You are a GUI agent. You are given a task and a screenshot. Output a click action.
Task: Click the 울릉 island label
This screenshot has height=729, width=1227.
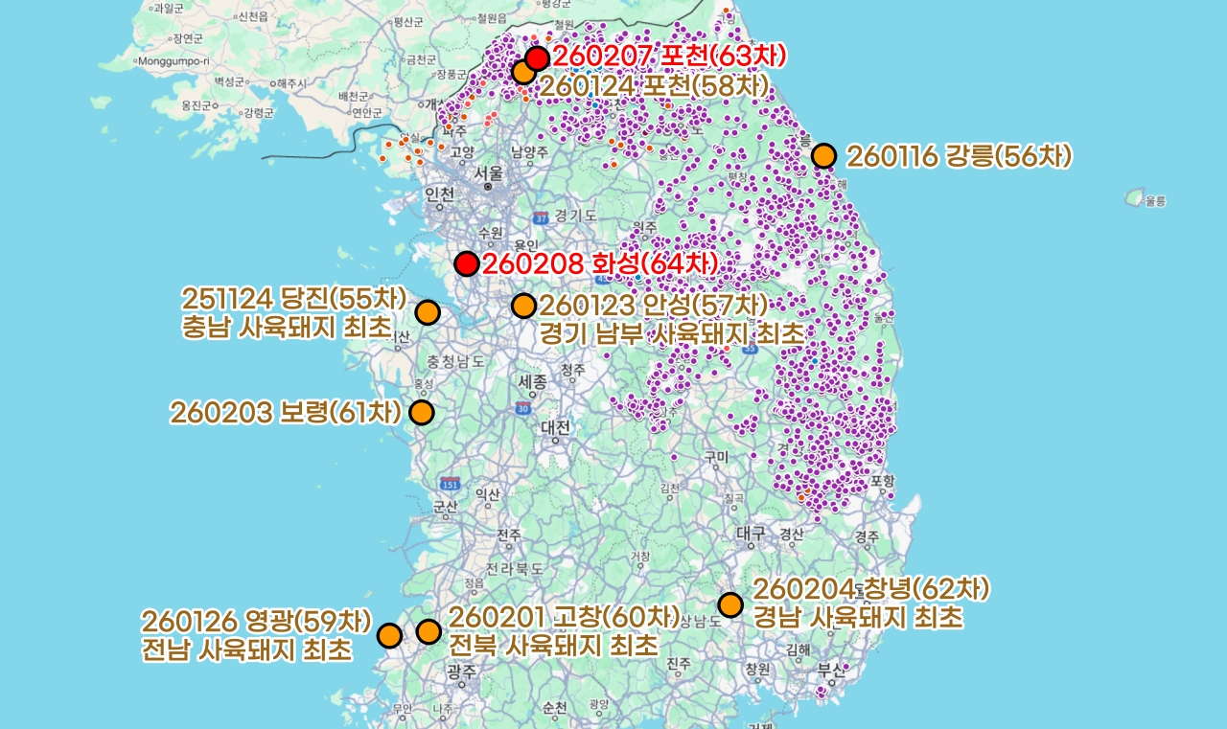point(1153,201)
